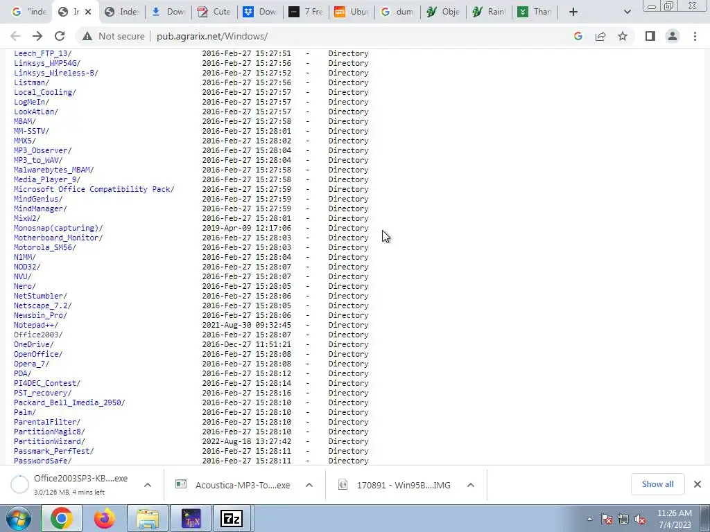Open Microsoft Office Compatibility Pack/ directory

click(x=94, y=189)
